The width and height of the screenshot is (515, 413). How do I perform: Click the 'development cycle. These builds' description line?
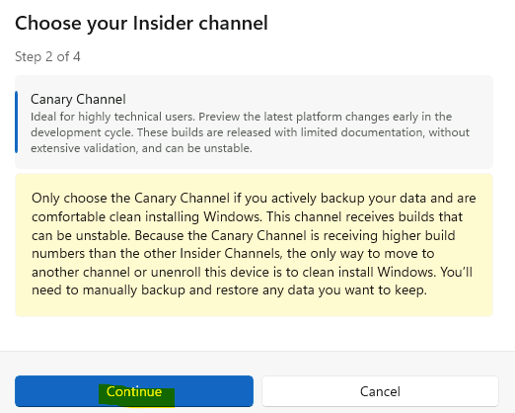pos(250,132)
